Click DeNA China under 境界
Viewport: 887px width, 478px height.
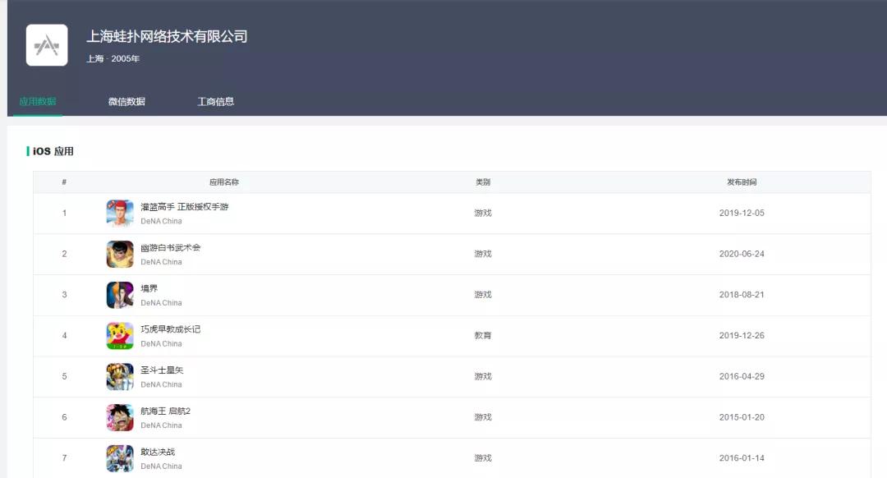click(162, 302)
